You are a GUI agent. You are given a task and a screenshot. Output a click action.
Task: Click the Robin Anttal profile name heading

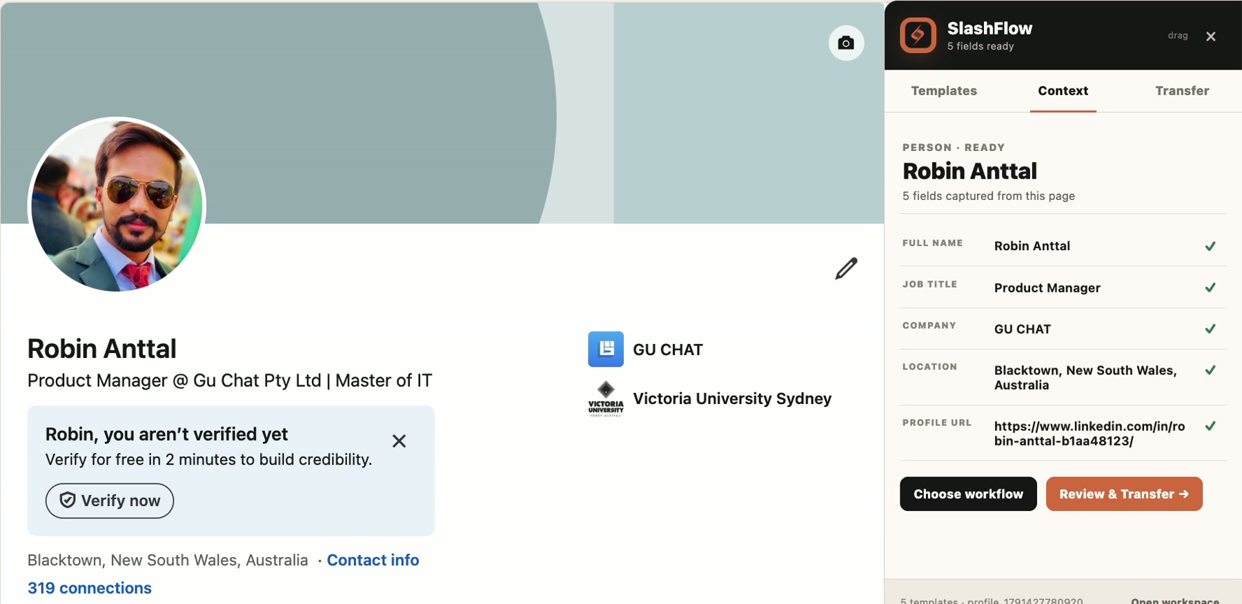tap(102, 349)
